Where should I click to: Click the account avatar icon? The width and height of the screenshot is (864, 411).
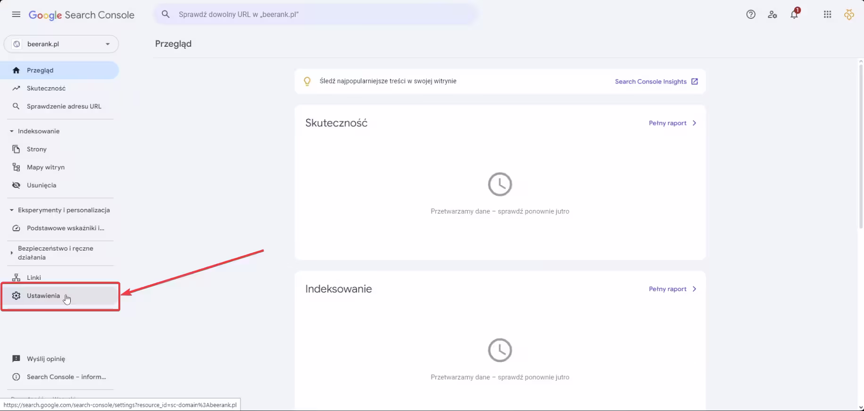pyautogui.click(x=849, y=15)
